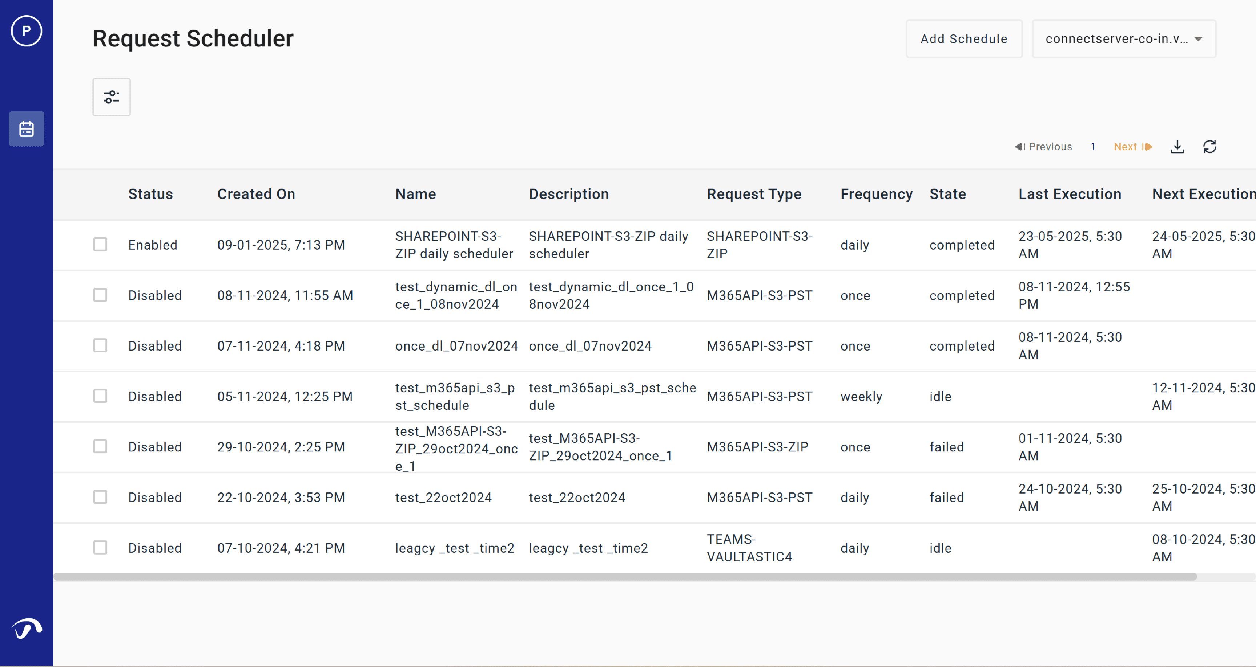This screenshot has width=1256, height=667.
Task: Click the Next page arrow
Action: pyautogui.click(x=1133, y=147)
